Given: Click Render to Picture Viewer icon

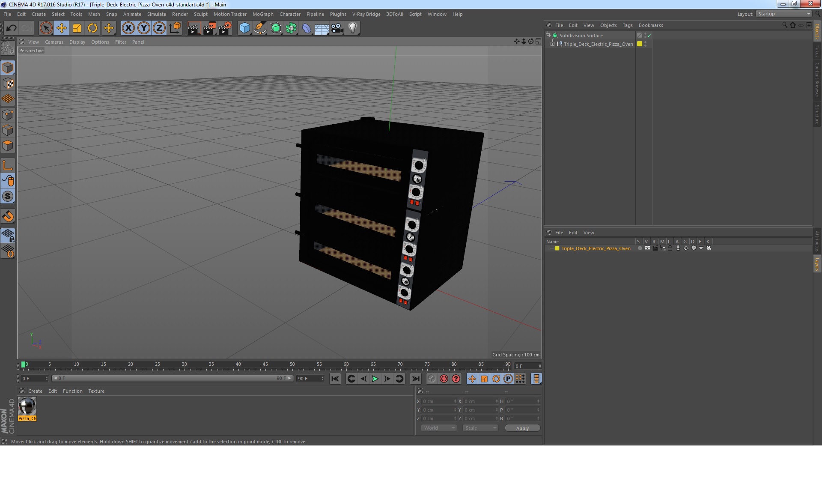Looking at the screenshot, I should tap(209, 28).
